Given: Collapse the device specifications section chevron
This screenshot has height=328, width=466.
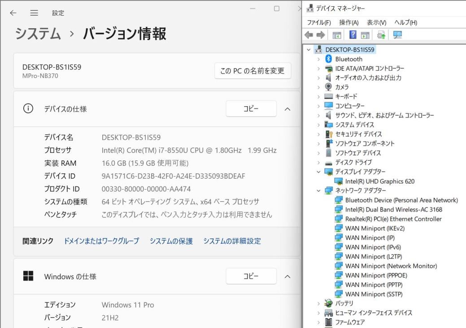Looking at the screenshot, I should point(287,109).
